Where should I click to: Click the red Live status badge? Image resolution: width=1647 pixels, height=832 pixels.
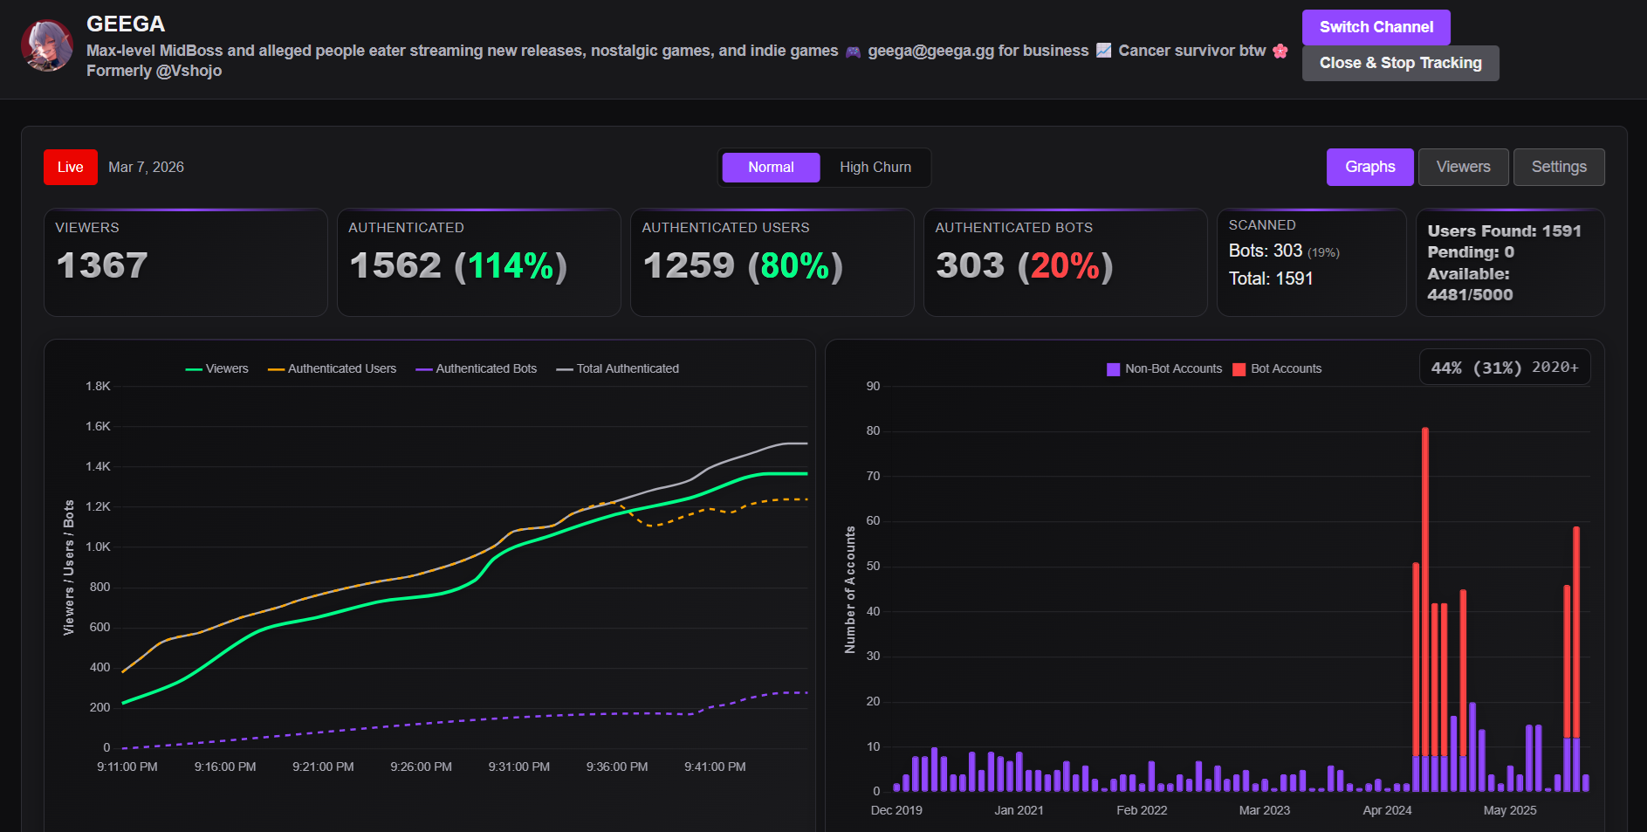click(71, 167)
